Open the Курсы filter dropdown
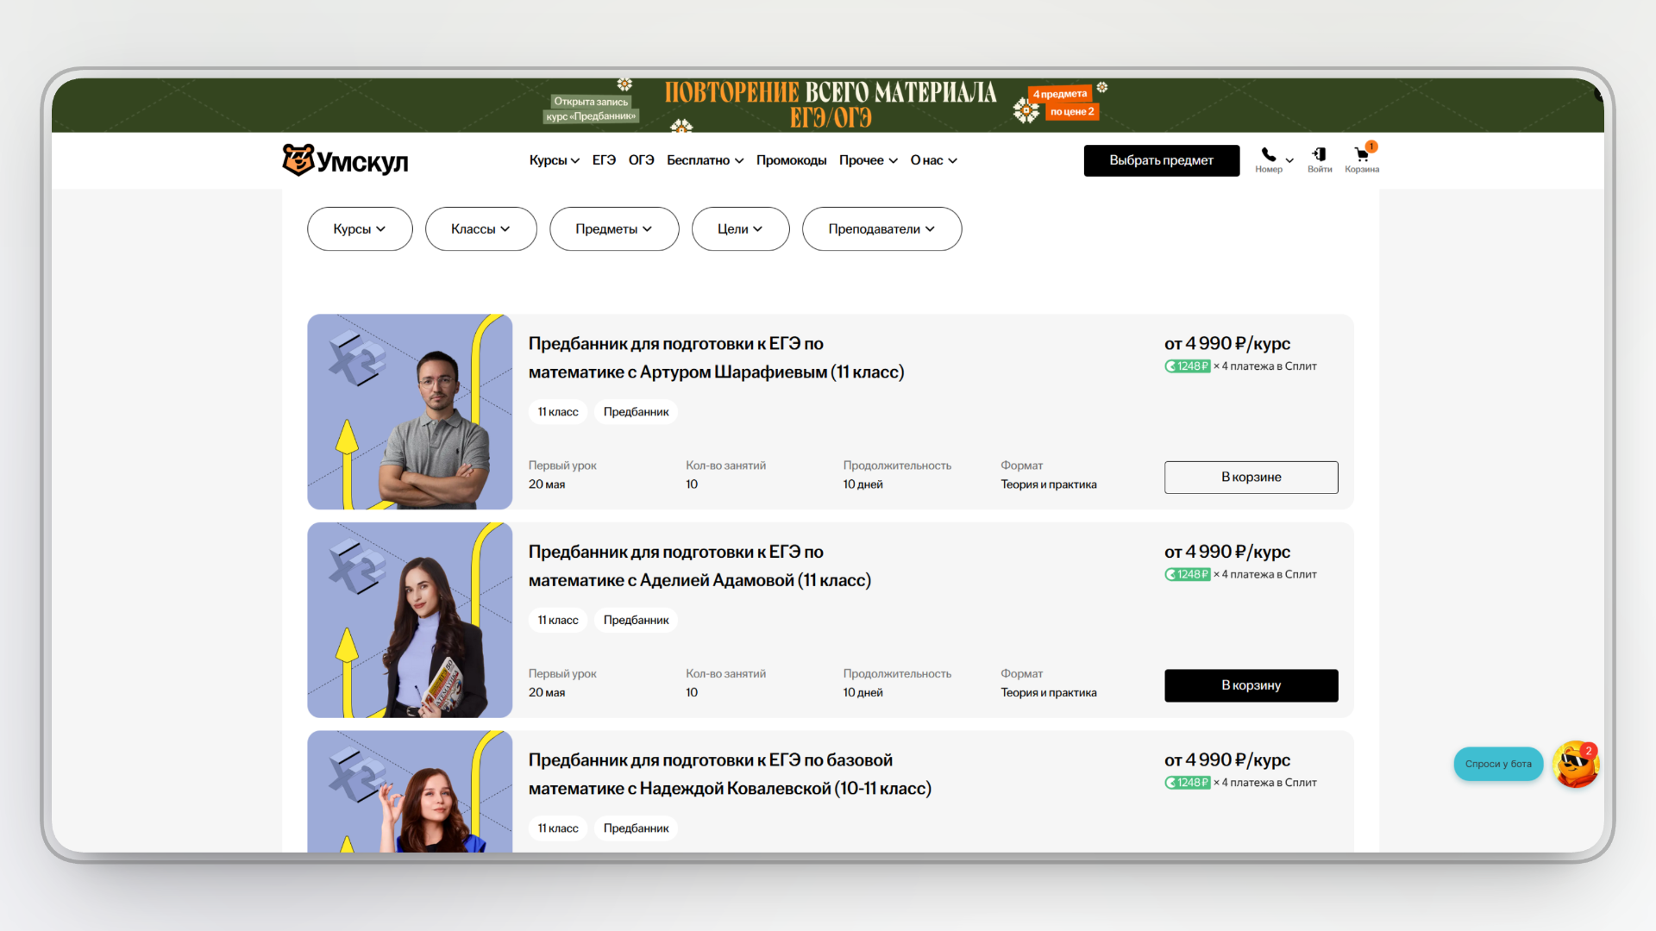1656x931 pixels. pyautogui.click(x=360, y=229)
